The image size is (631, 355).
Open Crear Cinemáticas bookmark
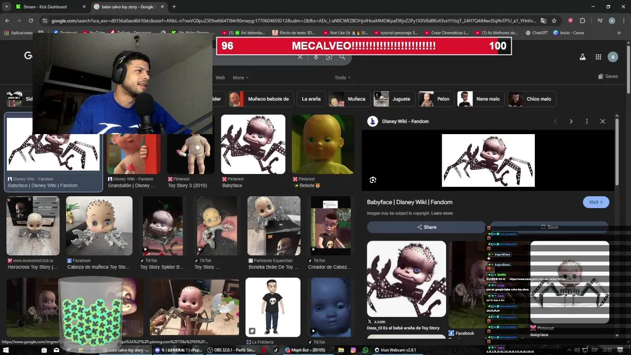click(x=446, y=33)
